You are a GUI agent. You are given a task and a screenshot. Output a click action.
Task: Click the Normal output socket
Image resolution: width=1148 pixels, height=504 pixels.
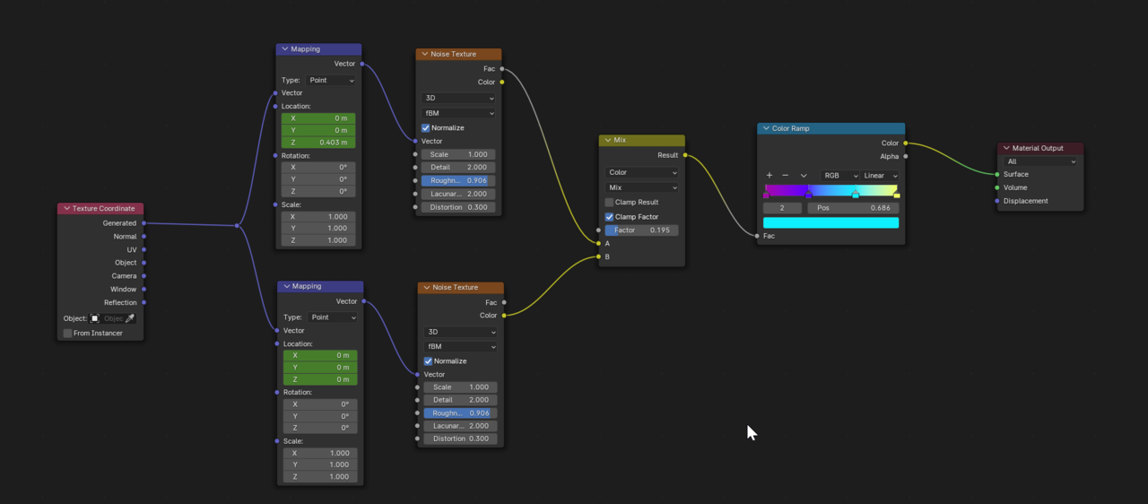(x=143, y=237)
